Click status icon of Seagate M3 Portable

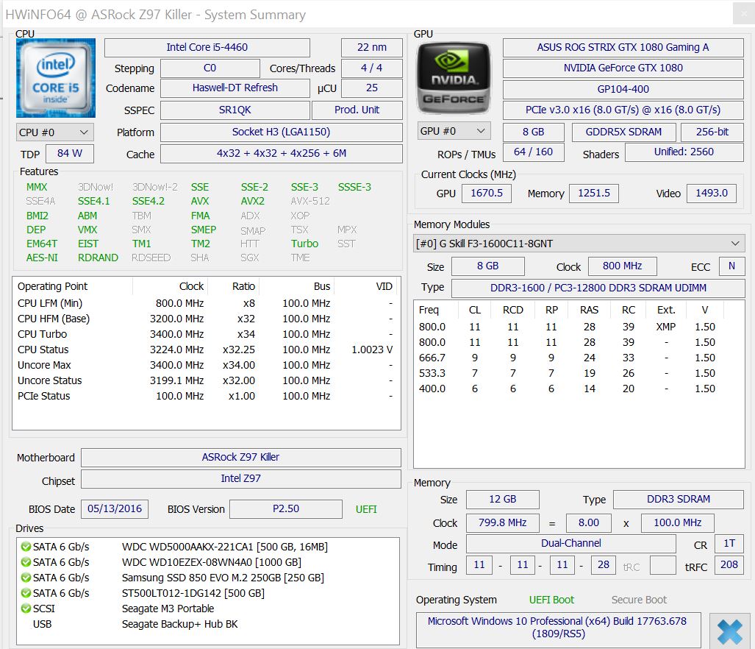[x=26, y=609]
